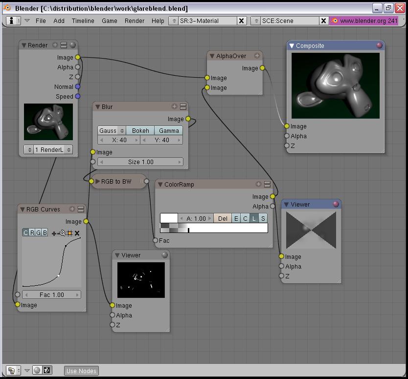Image resolution: width=408 pixels, height=379 pixels.
Task: Click the curve clipping icon
Action: pos(70,233)
